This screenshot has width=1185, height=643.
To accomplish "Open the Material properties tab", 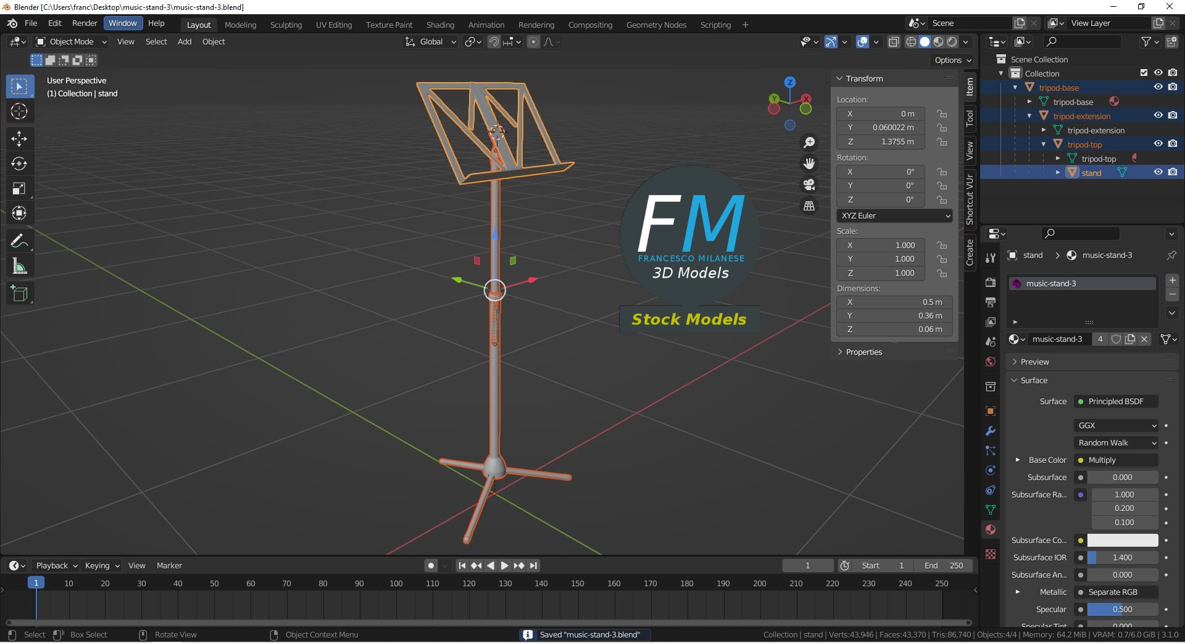I will [x=991, y=529].
